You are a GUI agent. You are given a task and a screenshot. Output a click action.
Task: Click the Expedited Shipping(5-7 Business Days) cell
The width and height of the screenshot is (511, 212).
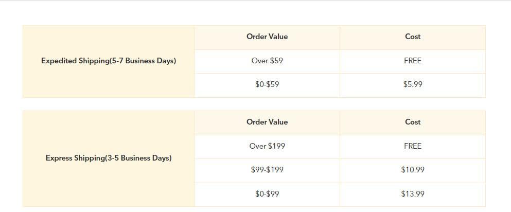(109, 61)
